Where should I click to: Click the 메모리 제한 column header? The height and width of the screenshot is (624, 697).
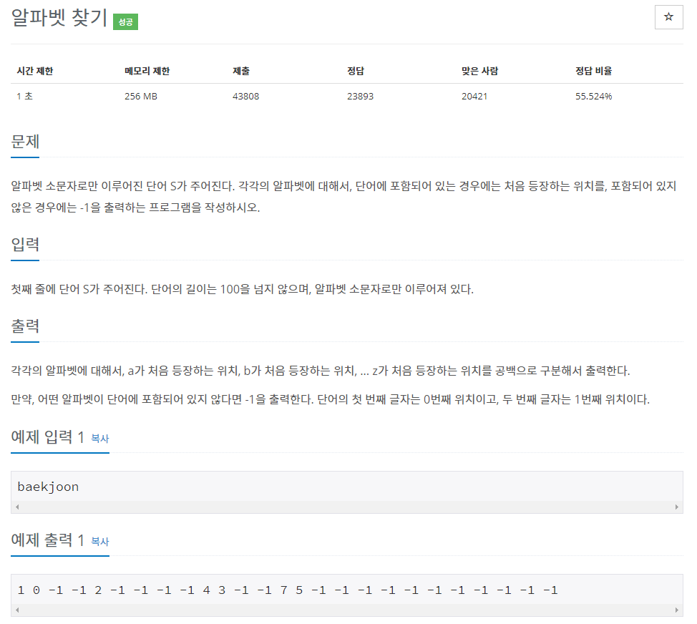(147, 71)
